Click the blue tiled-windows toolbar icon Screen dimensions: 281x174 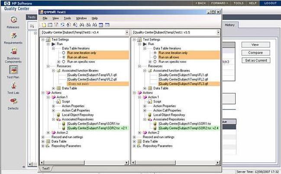(x=101, y=25)
